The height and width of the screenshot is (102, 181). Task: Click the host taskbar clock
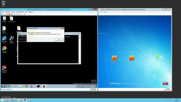pyautogui.click(x=176, y=100)
